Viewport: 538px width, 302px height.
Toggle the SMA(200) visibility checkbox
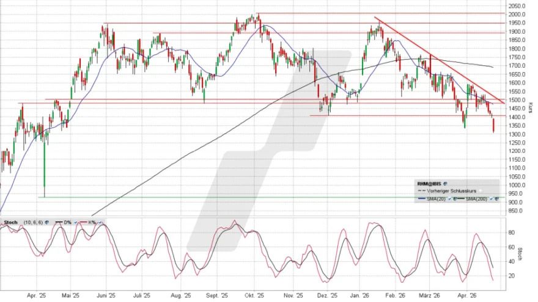click(490, 199)
